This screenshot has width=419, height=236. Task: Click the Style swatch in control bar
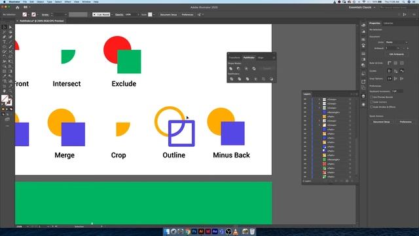(150, 14)
